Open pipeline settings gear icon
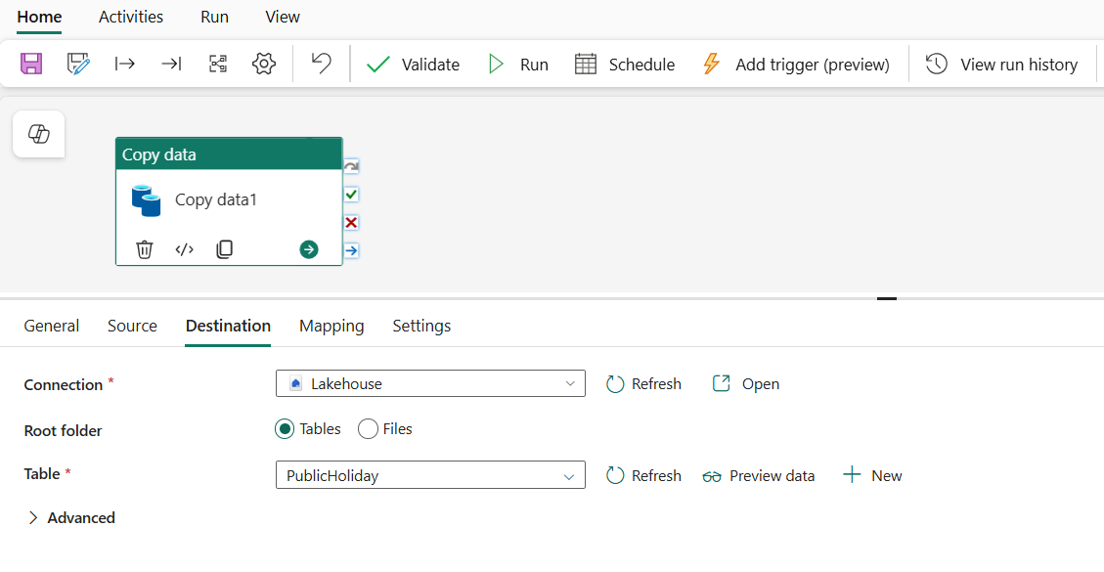 (x=263, y=65)
